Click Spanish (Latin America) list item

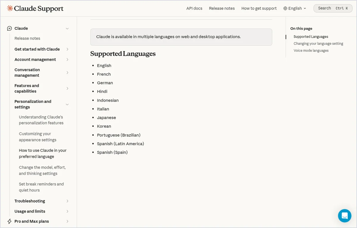(x=120, y=144)
